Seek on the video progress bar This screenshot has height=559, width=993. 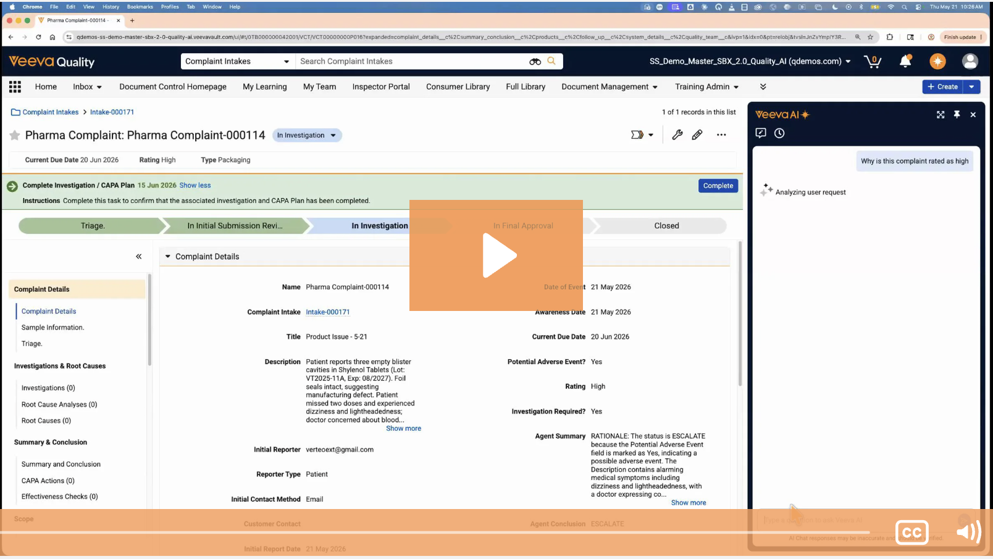(435, 532)
